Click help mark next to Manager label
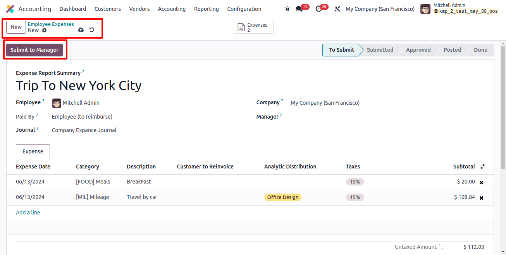Screen dimensions: 506x255 (281, 115)
